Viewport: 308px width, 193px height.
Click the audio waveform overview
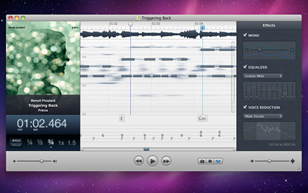coord(158,34)
